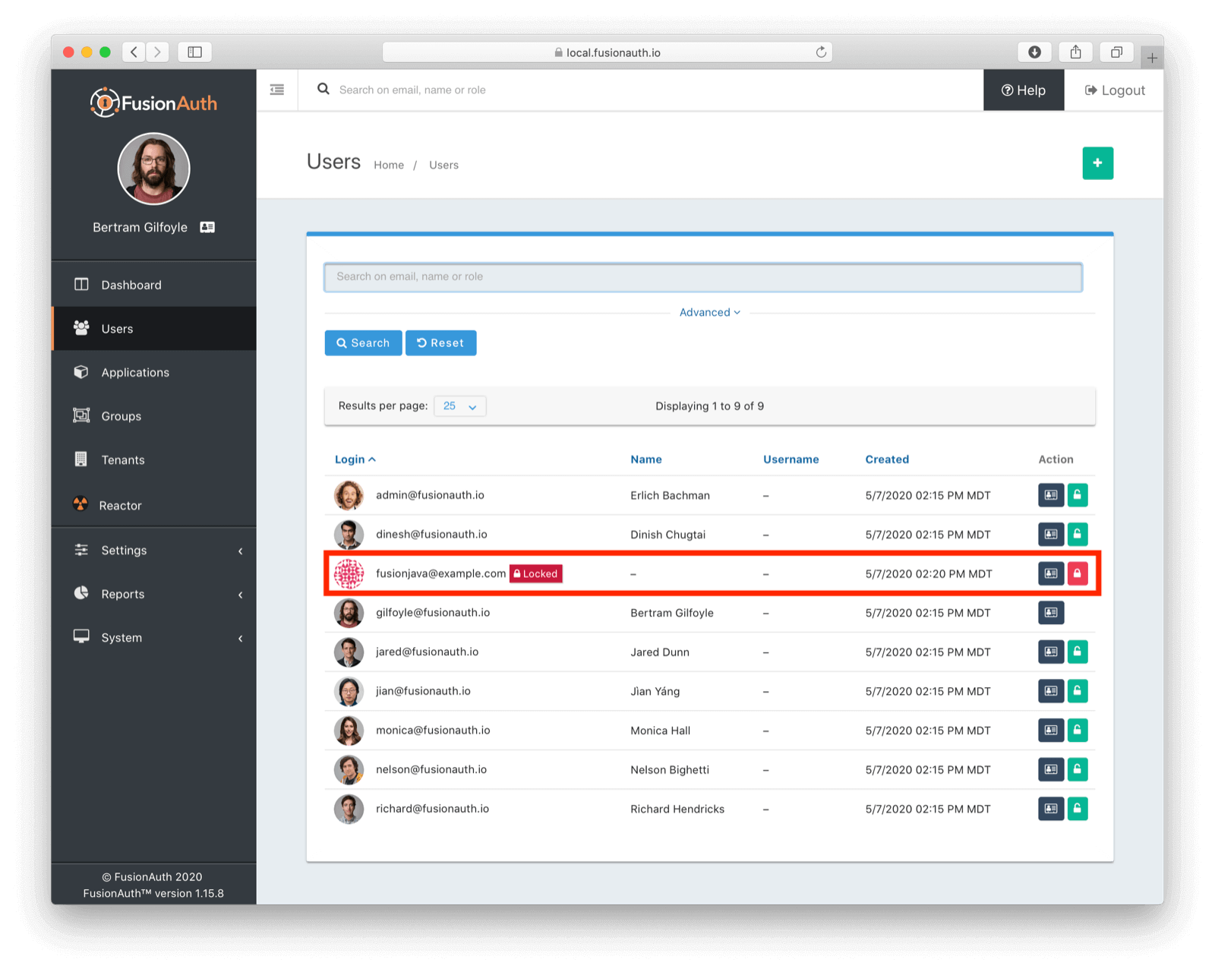This screenshot has height=972, width=1215.
Task: Open the Results per page dropdown
Action: [459, 406]
